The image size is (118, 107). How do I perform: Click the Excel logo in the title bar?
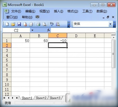click(5, 5)
